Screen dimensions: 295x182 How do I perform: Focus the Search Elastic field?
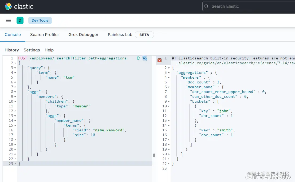[x=249, y=6]
